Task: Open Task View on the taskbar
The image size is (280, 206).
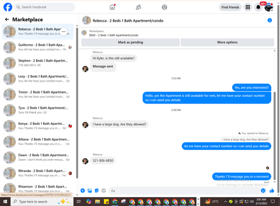Action: [x=79, y=202]
